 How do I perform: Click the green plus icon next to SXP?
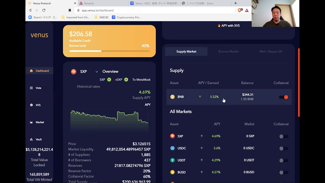click(109, 80)
